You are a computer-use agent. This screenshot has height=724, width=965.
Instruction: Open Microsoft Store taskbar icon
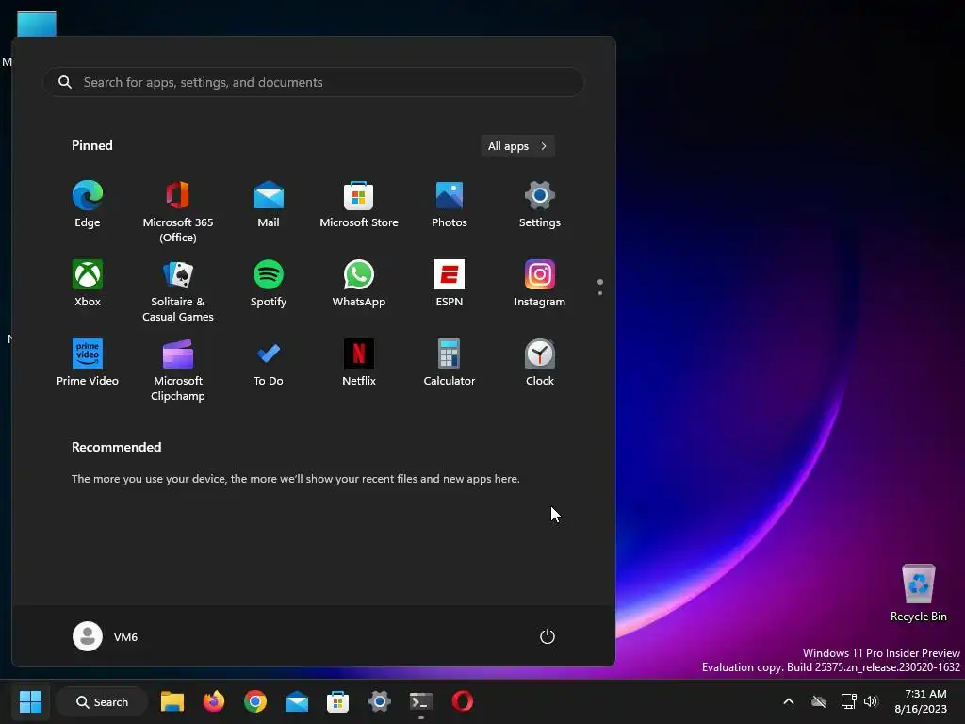pos(338,701)
